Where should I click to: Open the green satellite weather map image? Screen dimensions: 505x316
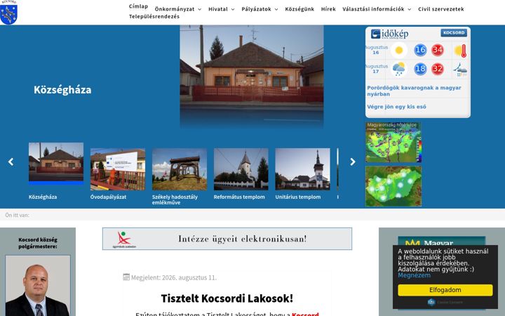pos(393,186)
